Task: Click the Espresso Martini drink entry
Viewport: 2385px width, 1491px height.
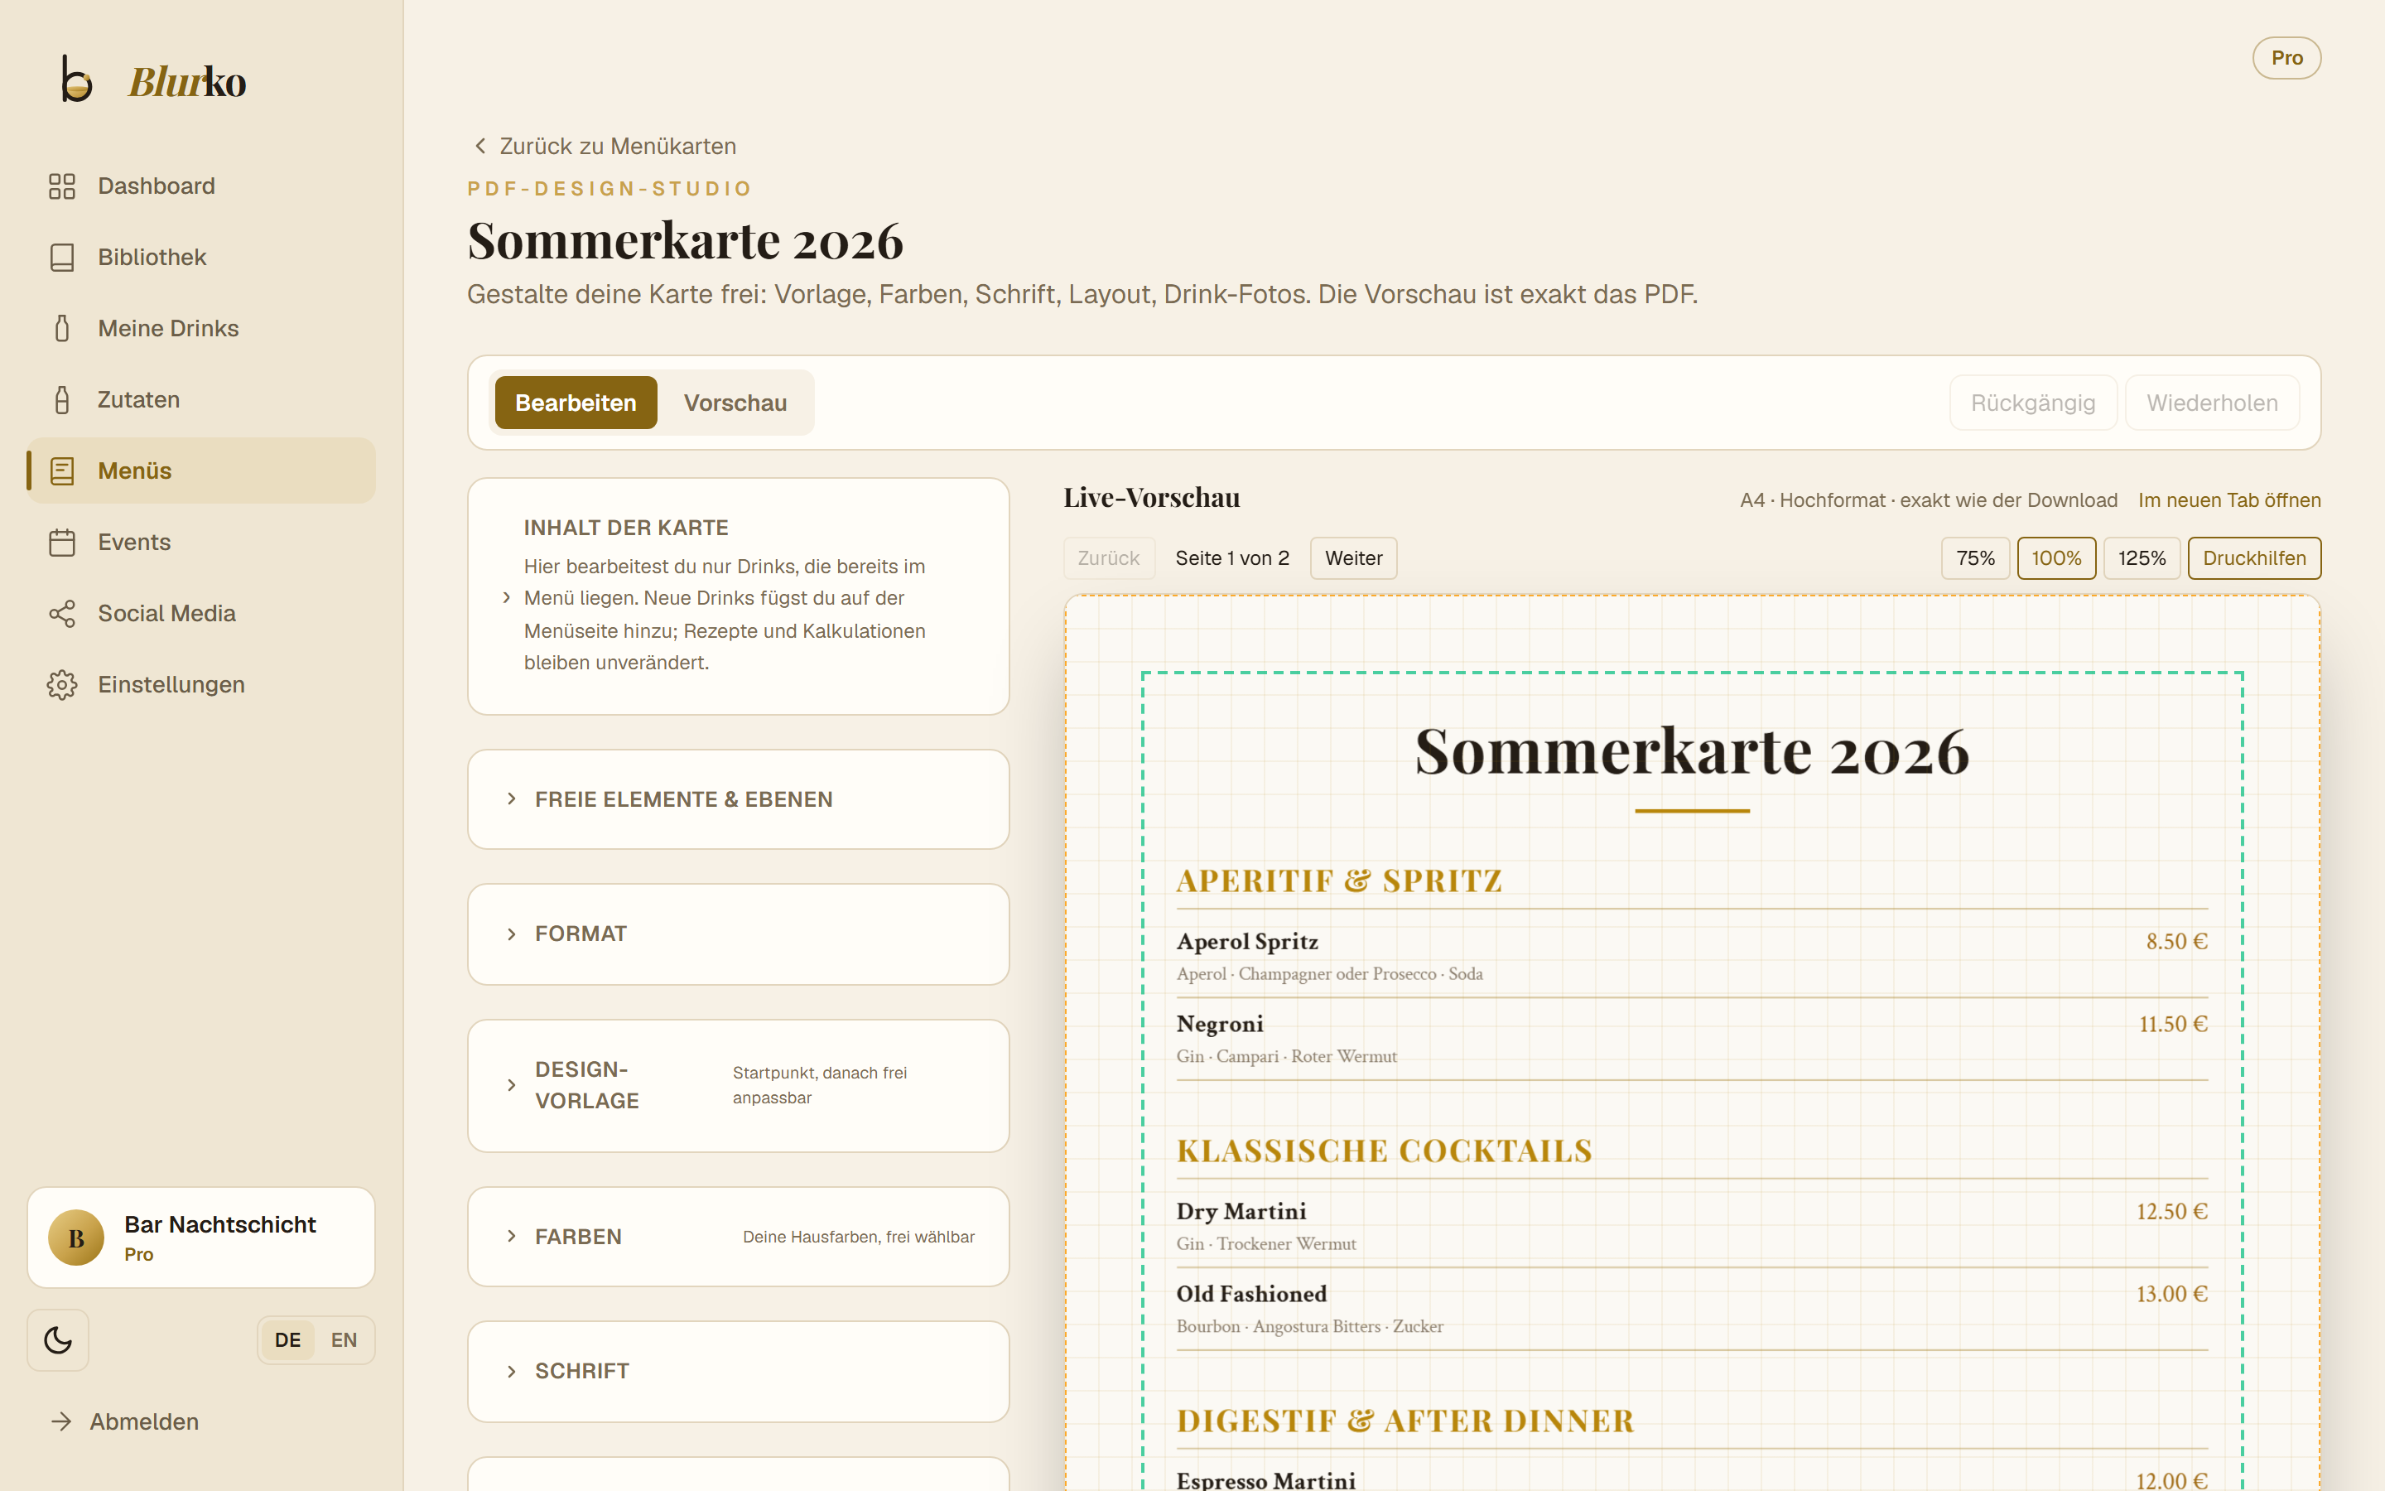Action: [x=1691, y=1479]
